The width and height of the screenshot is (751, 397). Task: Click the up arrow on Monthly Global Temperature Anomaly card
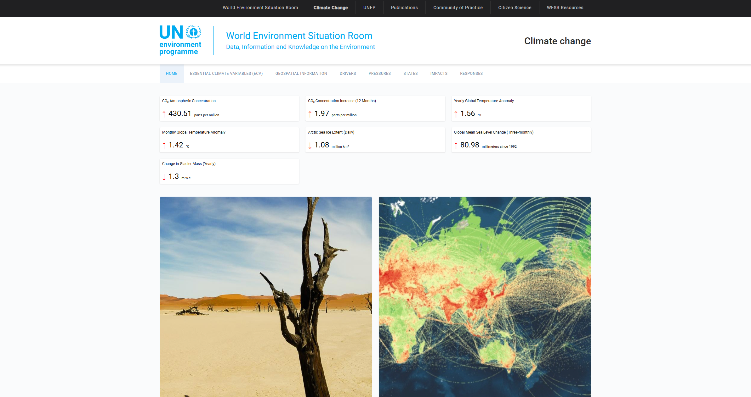(164, 146)
